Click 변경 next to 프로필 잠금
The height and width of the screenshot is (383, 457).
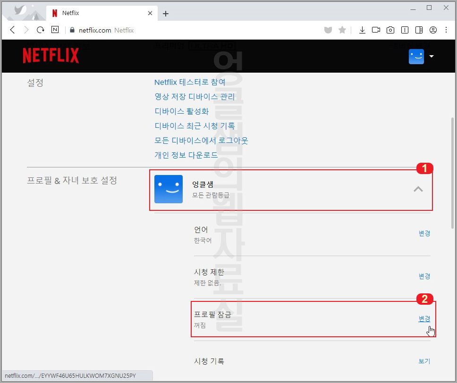(424, 319)
